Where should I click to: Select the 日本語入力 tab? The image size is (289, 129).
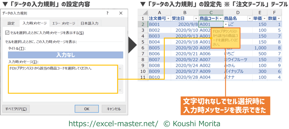pyautogui.click(x=90, y=23)
